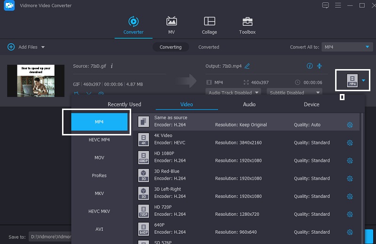Click the gear for 3D Red-Blue preset
376x244 pixels.
350,179
